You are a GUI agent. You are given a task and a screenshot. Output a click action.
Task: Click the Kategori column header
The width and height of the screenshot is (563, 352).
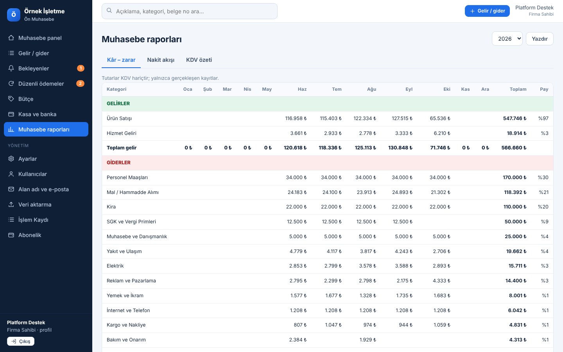tap(117, 89)
